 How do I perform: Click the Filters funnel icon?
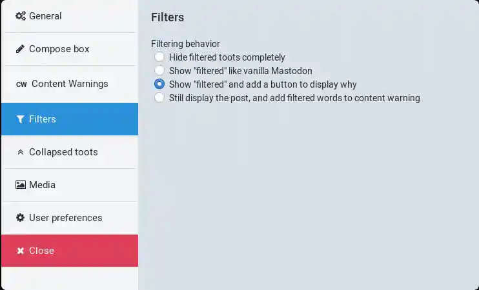pyautogui.click(x=21, y=119)
